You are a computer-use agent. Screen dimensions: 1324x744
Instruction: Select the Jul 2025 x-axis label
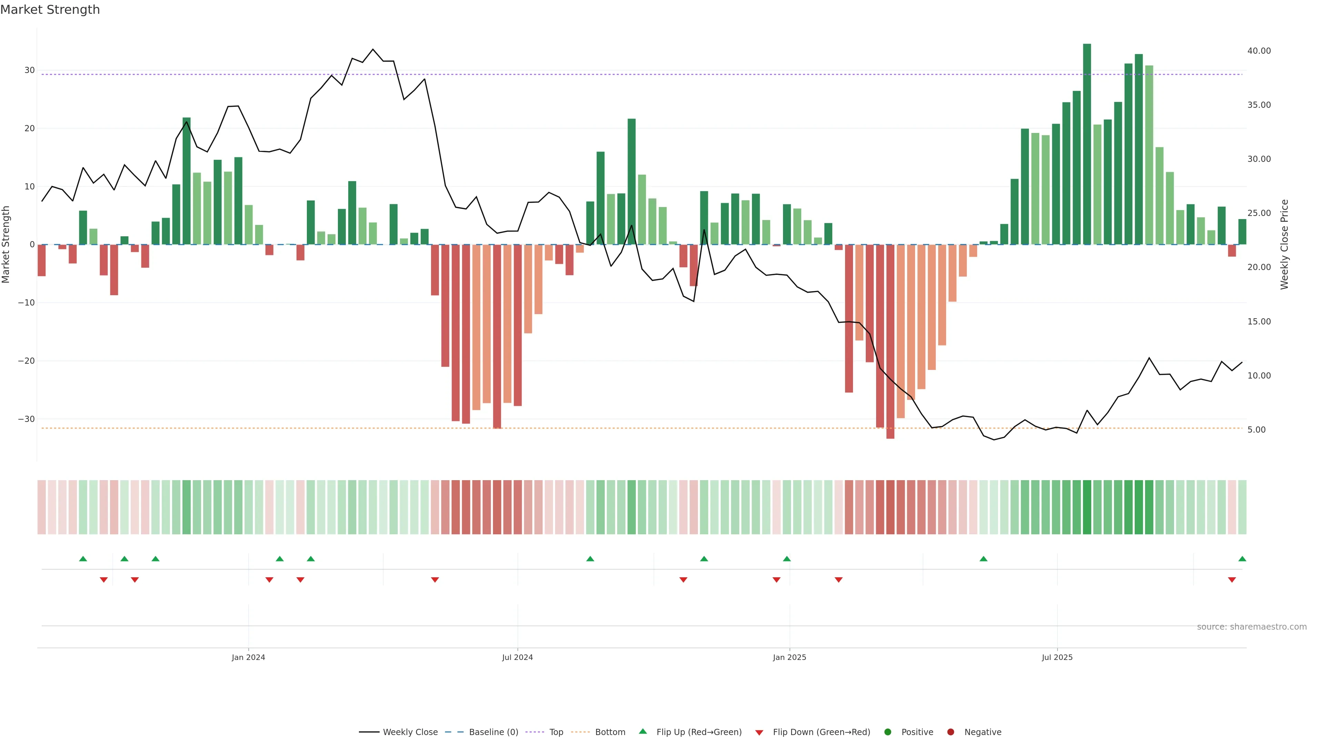(1057, 657)
